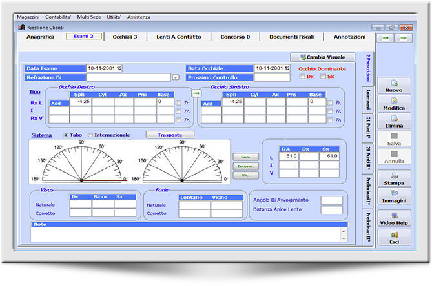This screenshot has width=432, height=286.
Task: Tick the Sx dominant eye checkbox
Action: coord(324,77)
